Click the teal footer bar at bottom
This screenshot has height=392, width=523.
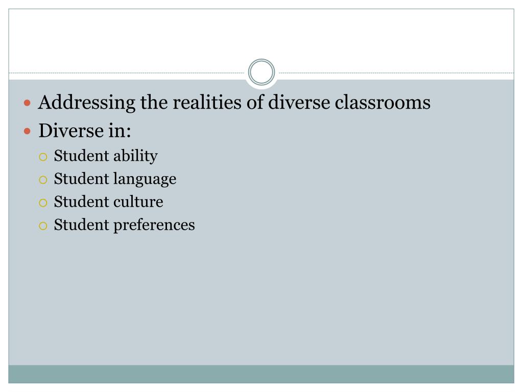click(261, 374)
